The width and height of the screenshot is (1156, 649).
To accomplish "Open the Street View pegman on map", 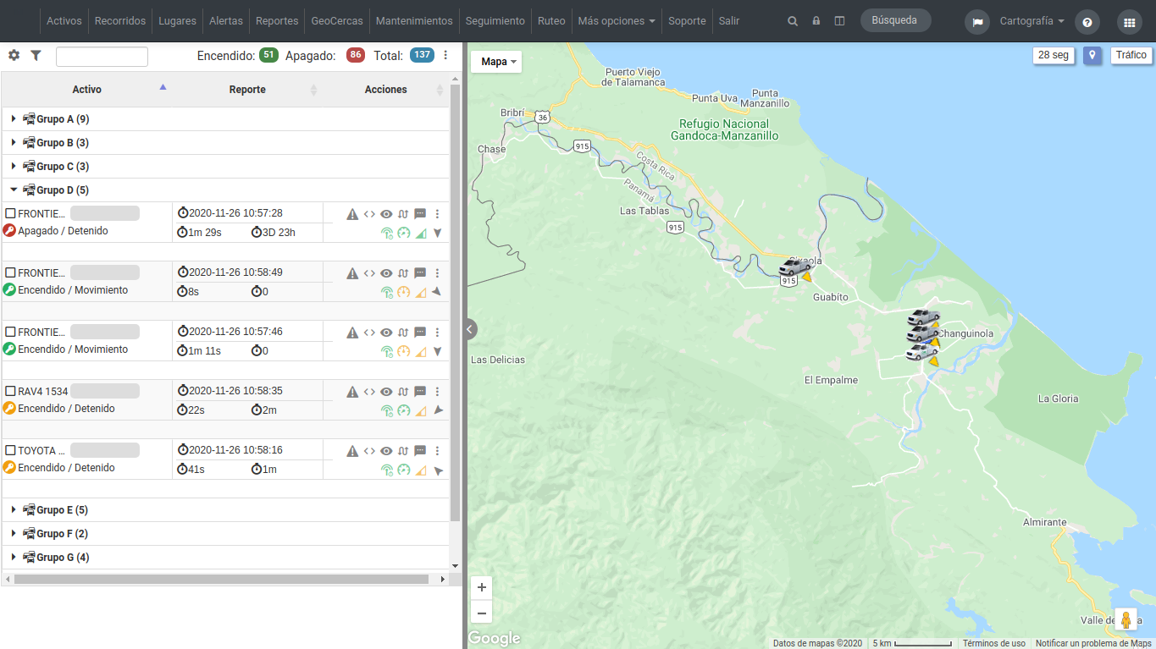I will click(1126, 619).
